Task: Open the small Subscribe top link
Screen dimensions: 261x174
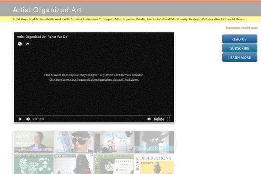Action: tap(245, 28)
